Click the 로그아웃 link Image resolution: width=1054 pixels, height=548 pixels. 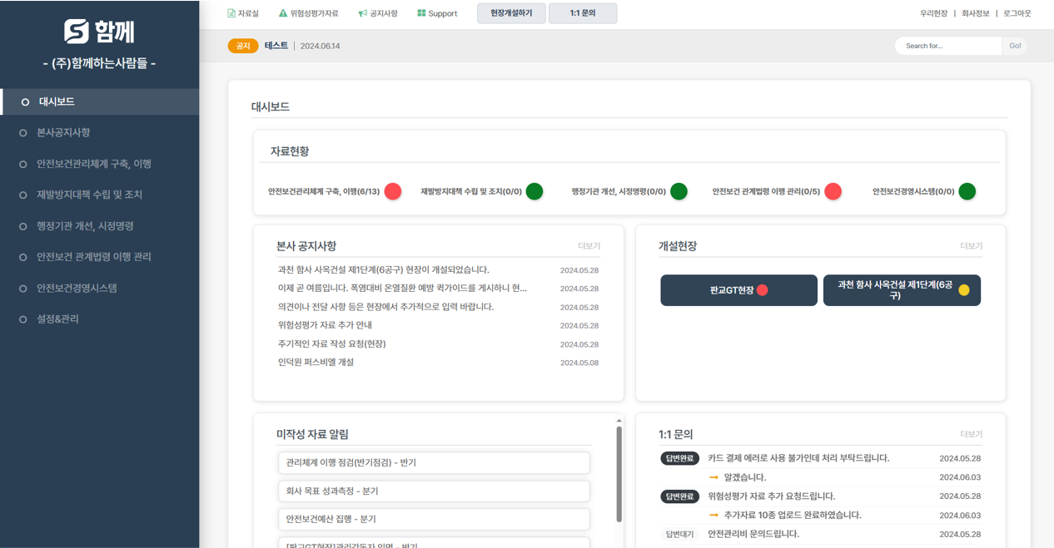pyautogui.click(x=1017, y=13)
